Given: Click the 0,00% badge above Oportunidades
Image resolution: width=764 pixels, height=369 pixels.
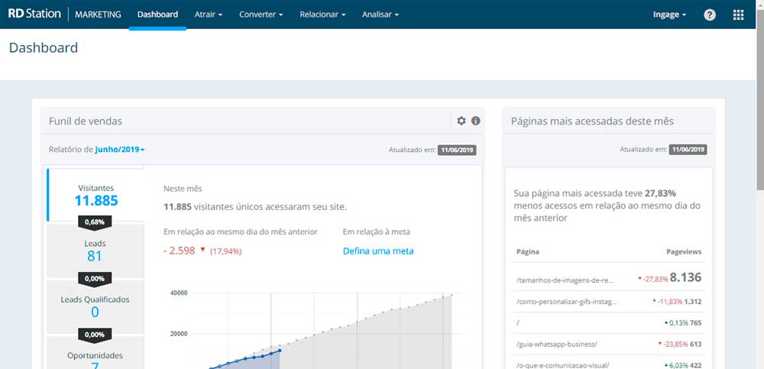Looking at the screenshot, I should [x=95, y=335].
